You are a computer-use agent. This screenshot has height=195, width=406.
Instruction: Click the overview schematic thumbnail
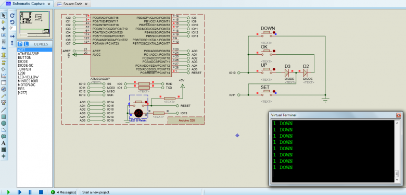[x=35, y=24]
